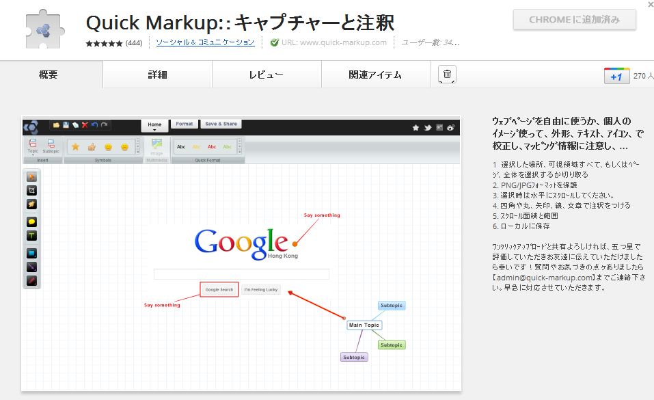Click the Quick Markup puzzle-piece extension icon
Viewport: 654px width, 400px height.
click(45, 29)
